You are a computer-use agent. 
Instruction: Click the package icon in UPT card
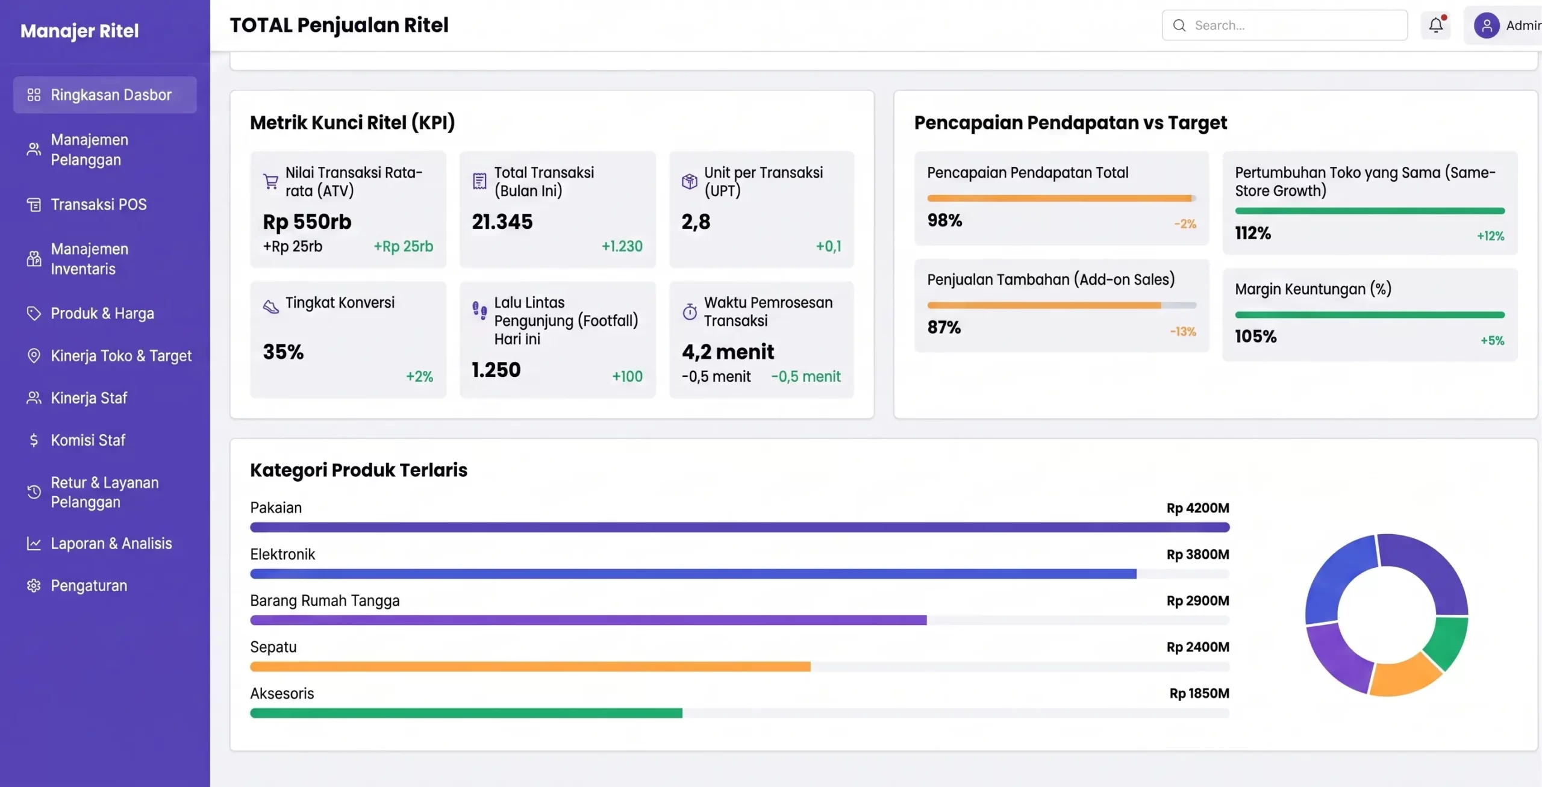pos(689,181)
